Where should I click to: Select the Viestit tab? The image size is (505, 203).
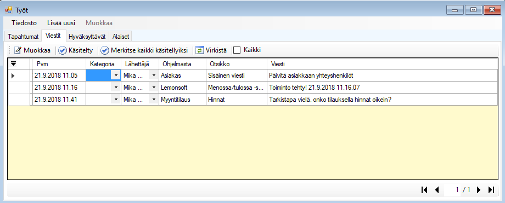point(53,36)
